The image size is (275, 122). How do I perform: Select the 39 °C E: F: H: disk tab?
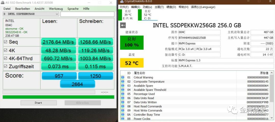(128, 15)
